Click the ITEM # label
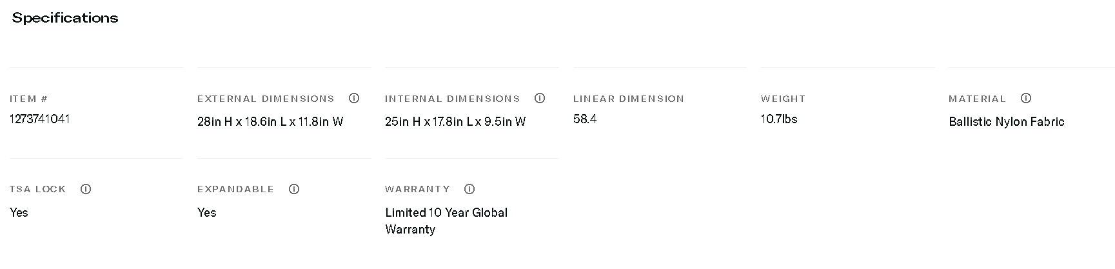Screen dimensions: 1115x269 tap(29, 99)
